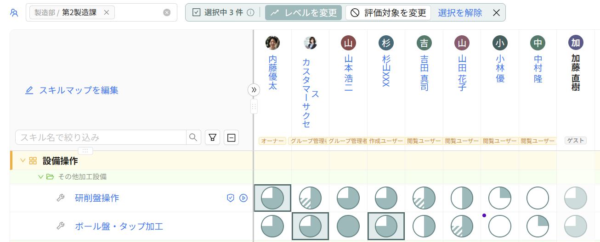
Task: Open カスタマーサクセス user's profile photo
Action: 311,43
